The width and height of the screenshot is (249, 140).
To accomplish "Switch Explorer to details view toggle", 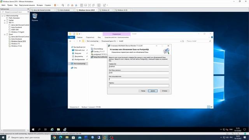I will point(209,107).
